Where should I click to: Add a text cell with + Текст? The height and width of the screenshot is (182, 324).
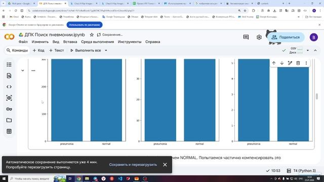tap(57, 51)
